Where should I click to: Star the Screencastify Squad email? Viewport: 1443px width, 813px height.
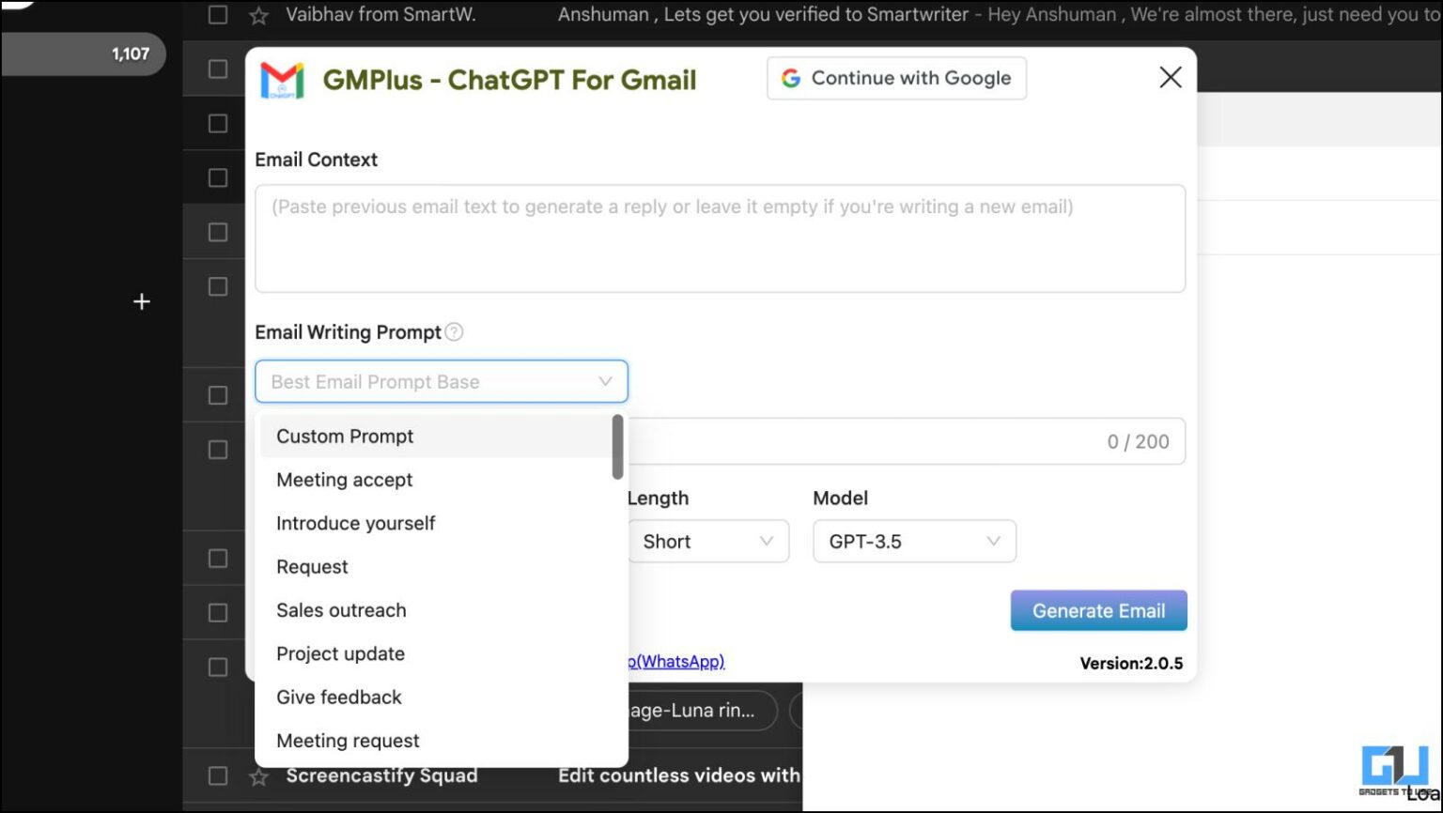tap(257, 775)
